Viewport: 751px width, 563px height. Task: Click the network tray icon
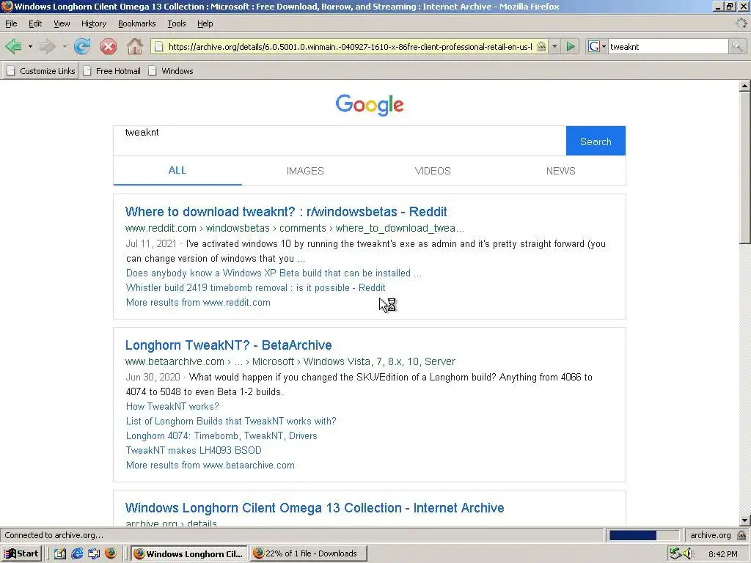[x=675, y=553]
